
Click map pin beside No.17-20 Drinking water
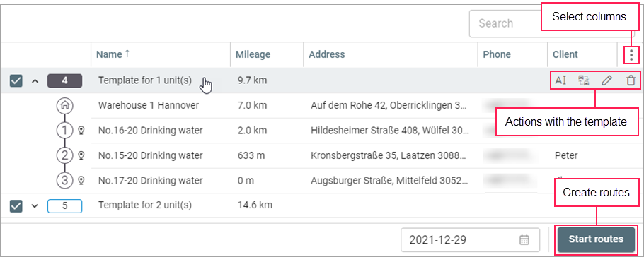pos(81,180)
